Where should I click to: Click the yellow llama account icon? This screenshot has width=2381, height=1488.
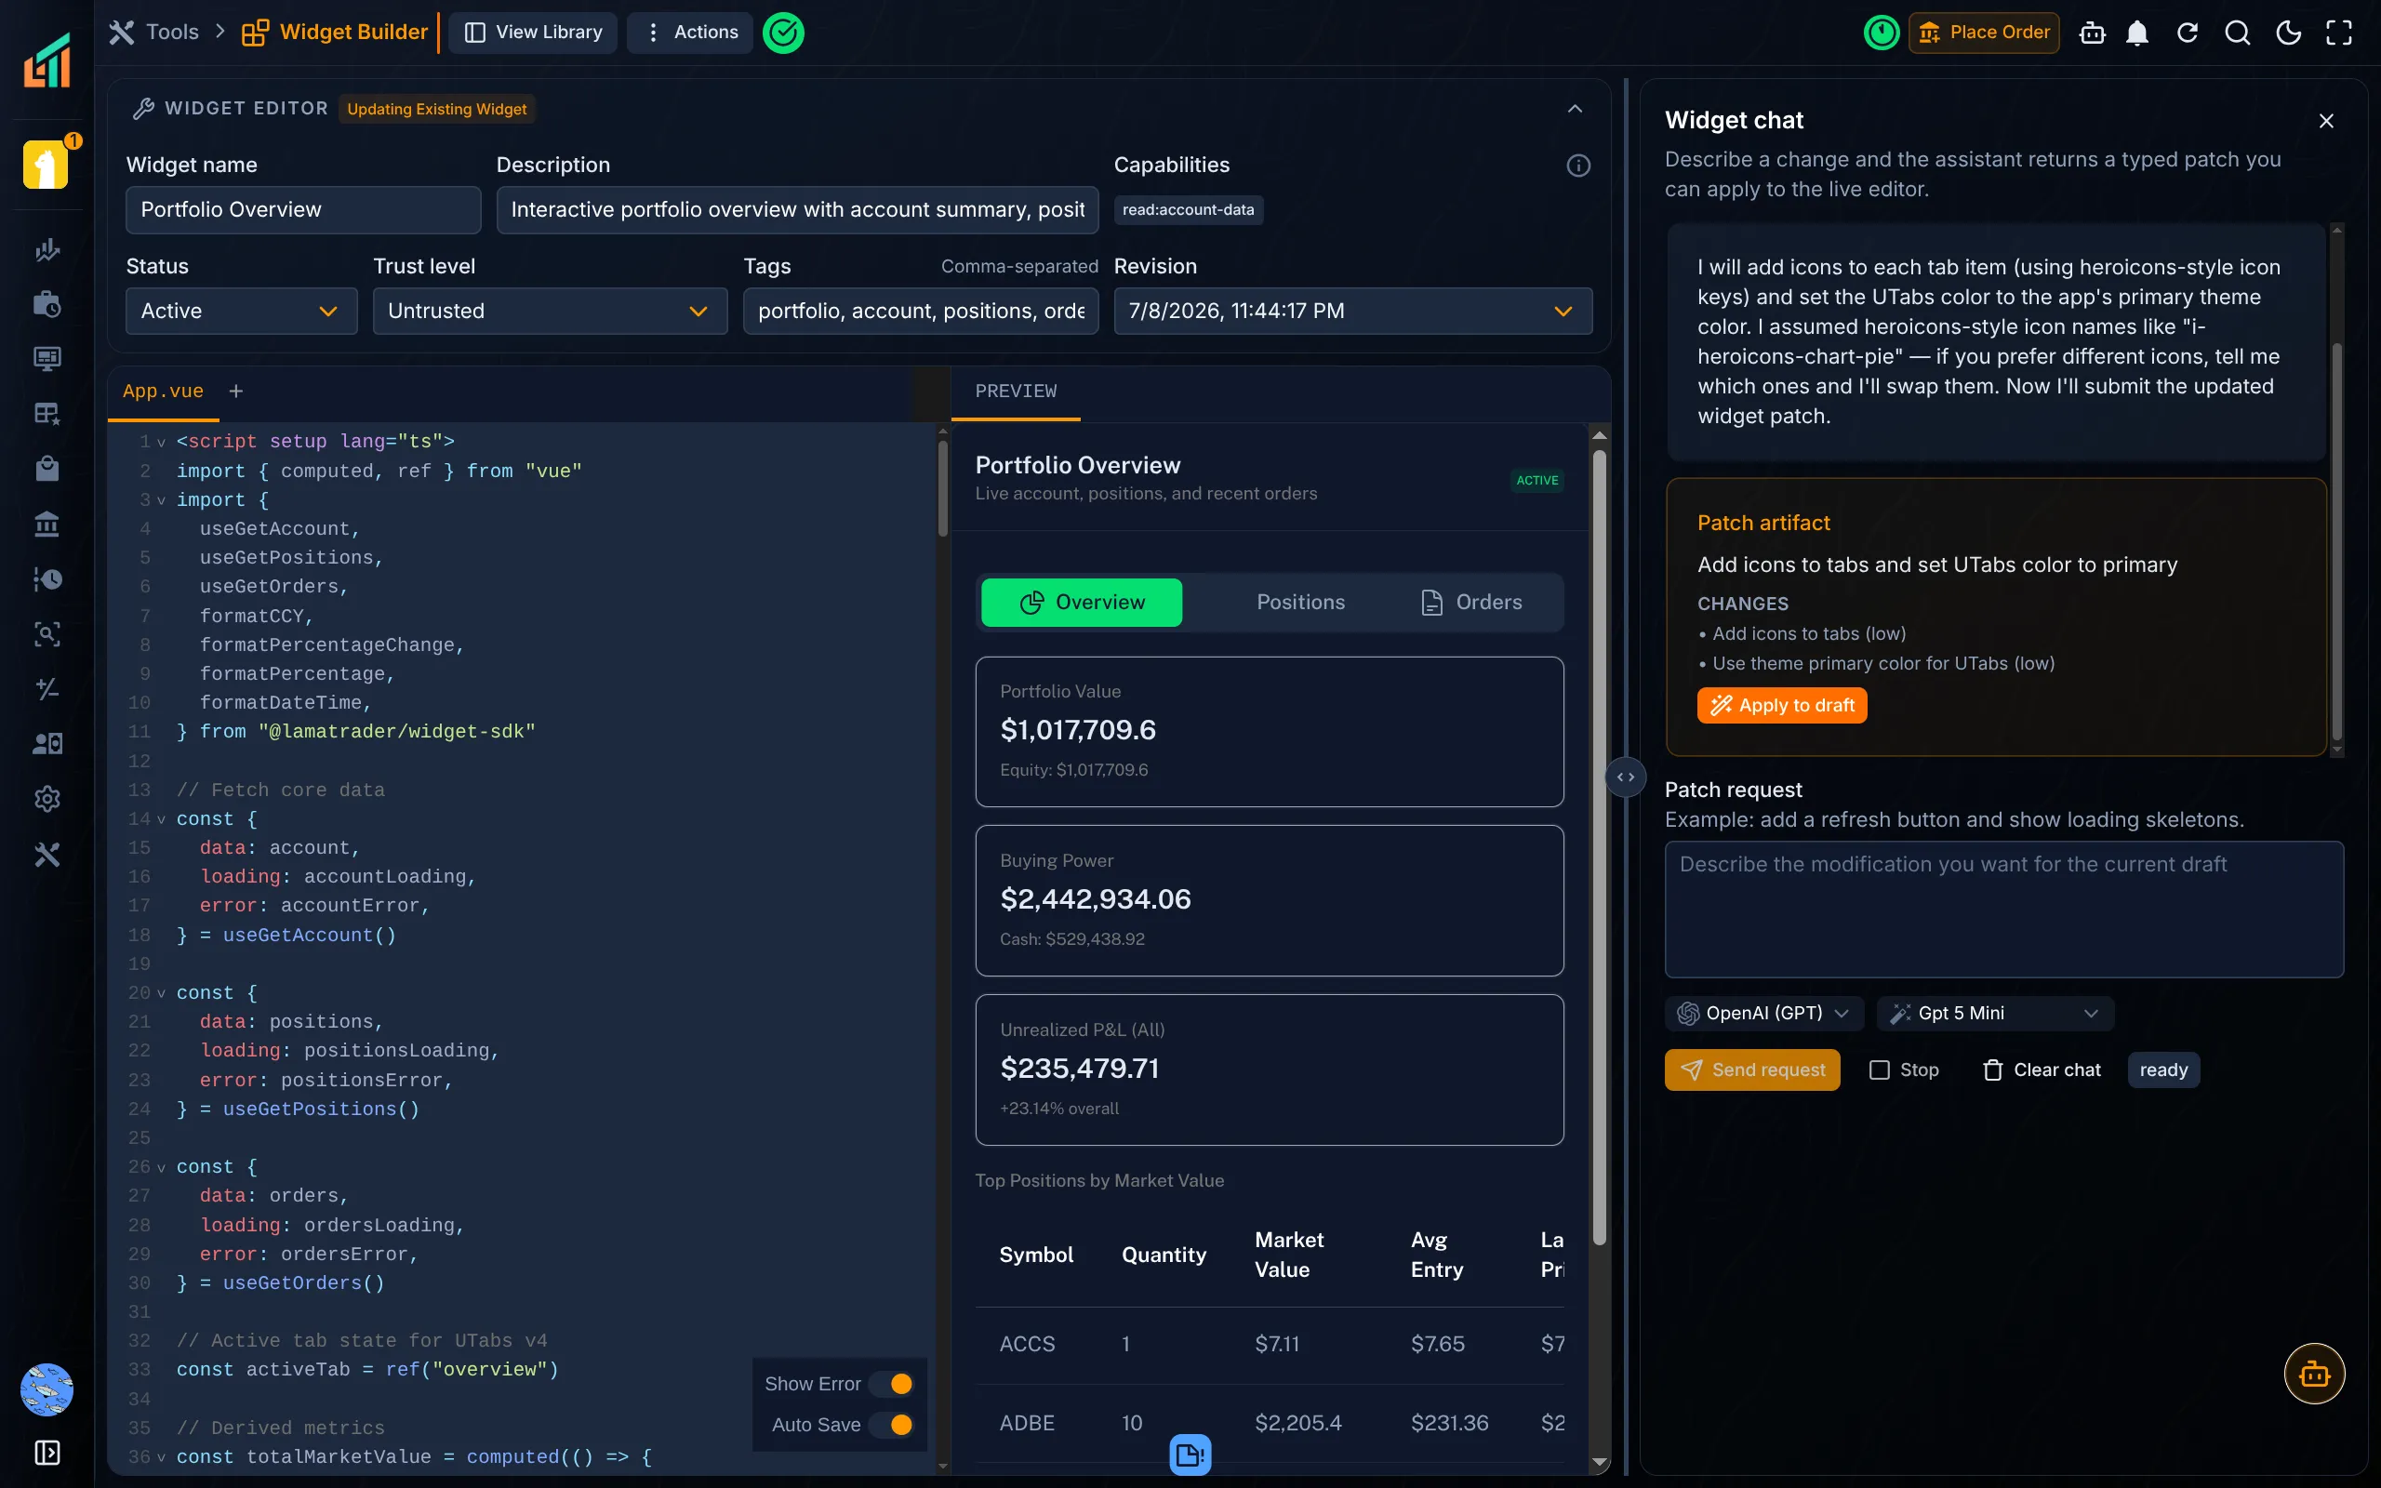[x=47, y=164]
